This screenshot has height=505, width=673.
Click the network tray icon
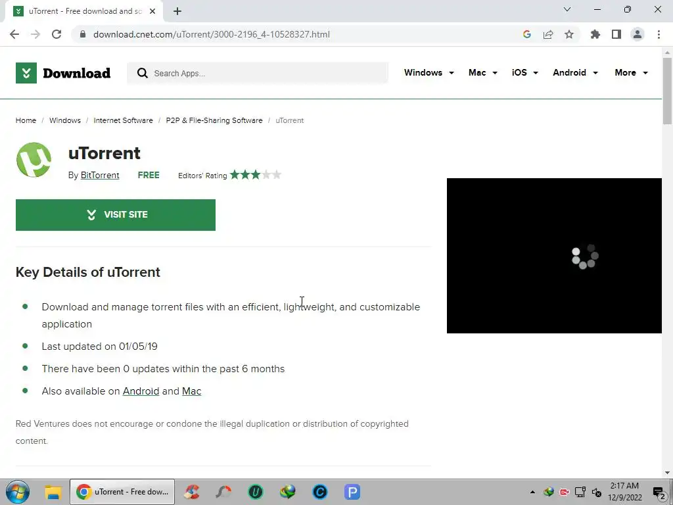(x=580, y=492)
